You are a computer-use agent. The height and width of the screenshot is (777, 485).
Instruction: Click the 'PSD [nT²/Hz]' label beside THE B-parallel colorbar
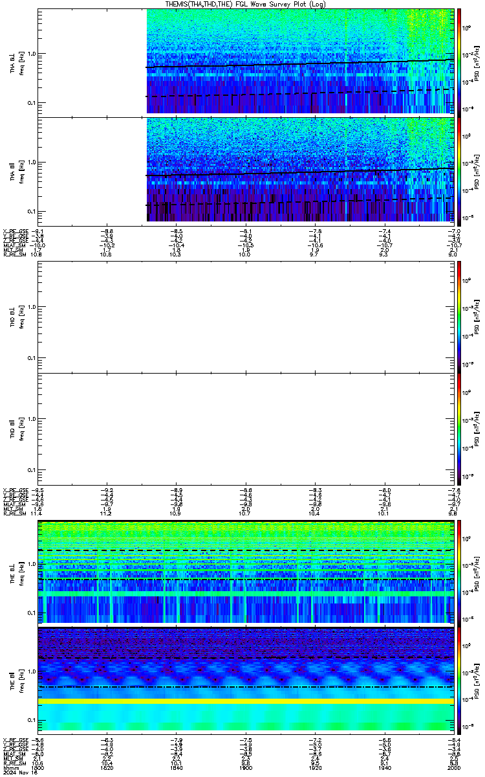[x=477, y=680]
